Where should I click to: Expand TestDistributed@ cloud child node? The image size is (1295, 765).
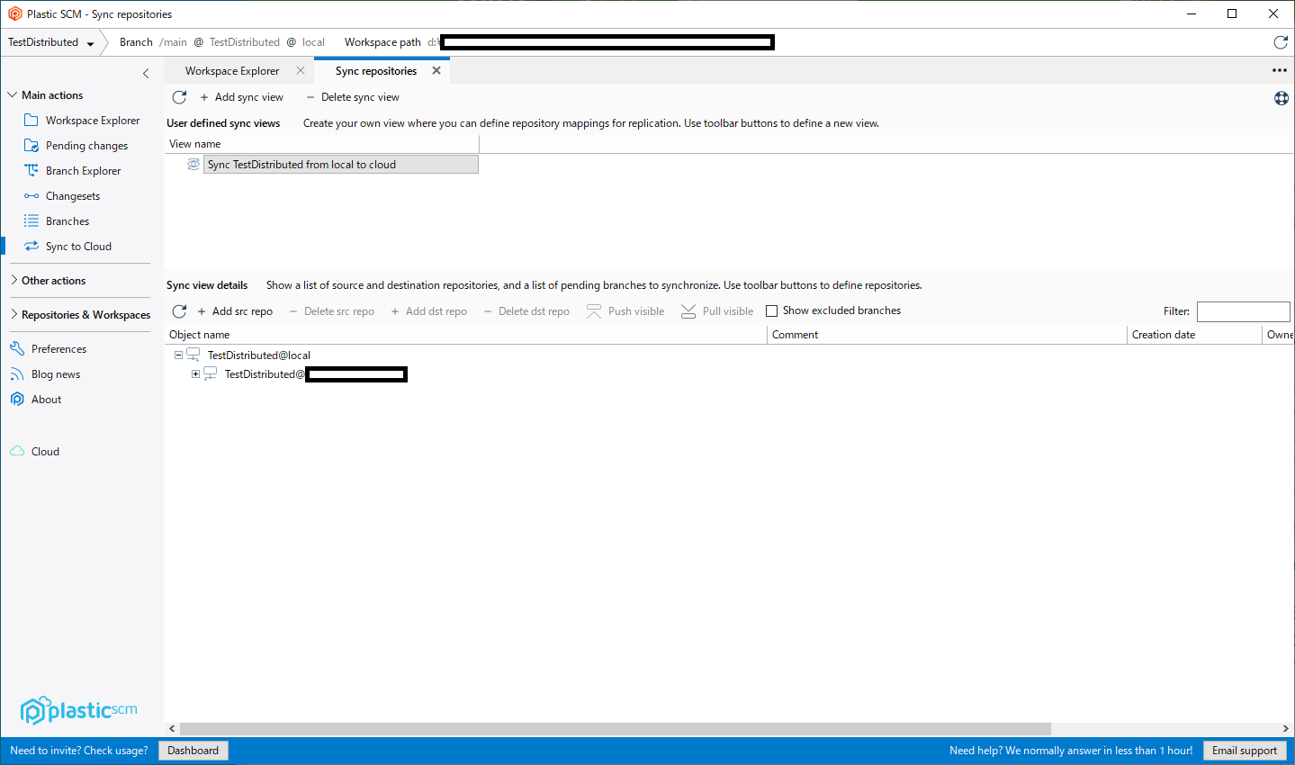pyautogui.click(x=195, y=374)
